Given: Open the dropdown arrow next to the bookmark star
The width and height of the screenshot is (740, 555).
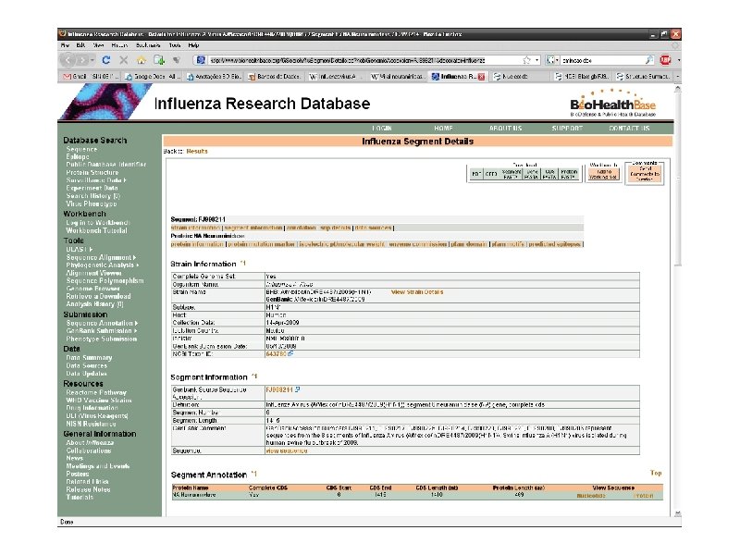Looking at the screenshot, I should point(536,60).
